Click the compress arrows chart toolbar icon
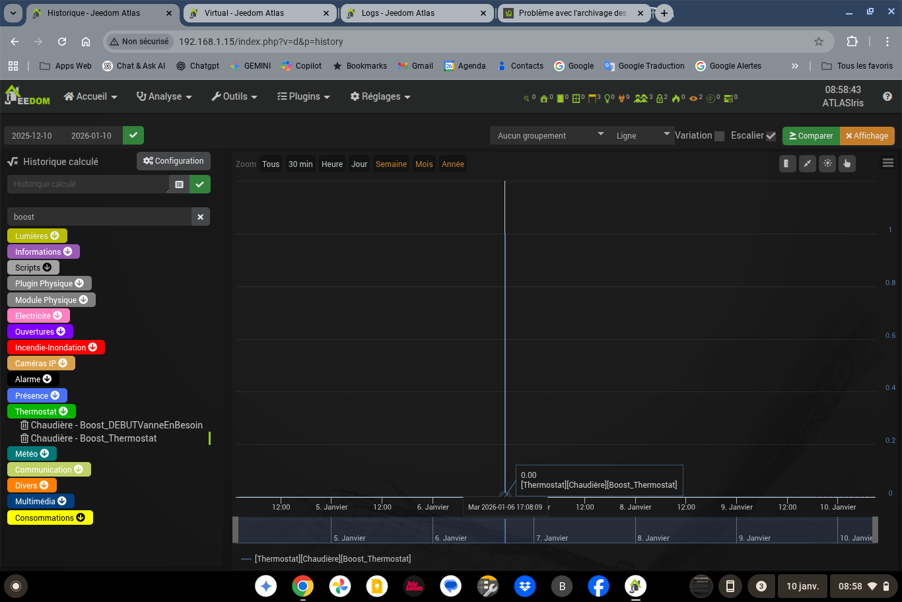 (x=808, y=164)
